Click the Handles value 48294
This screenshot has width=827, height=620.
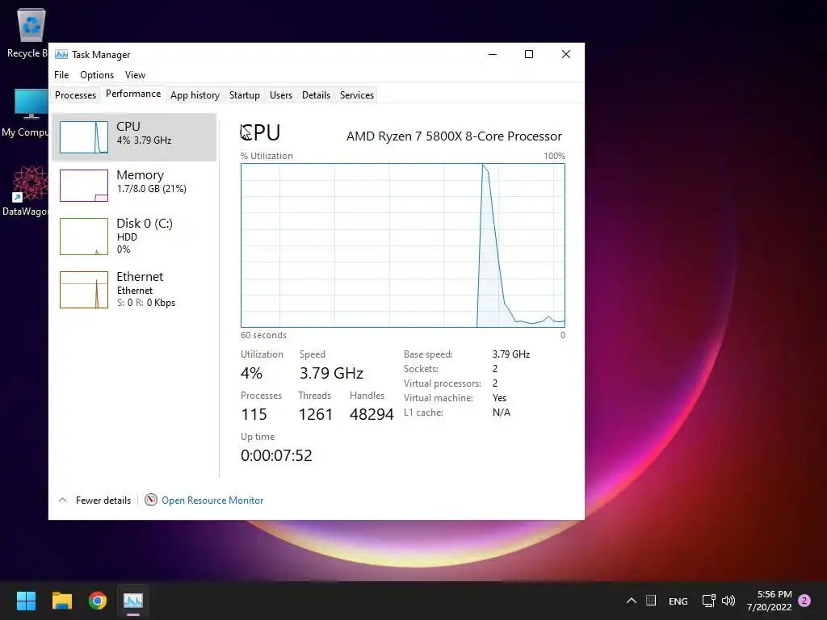point(372,414)
